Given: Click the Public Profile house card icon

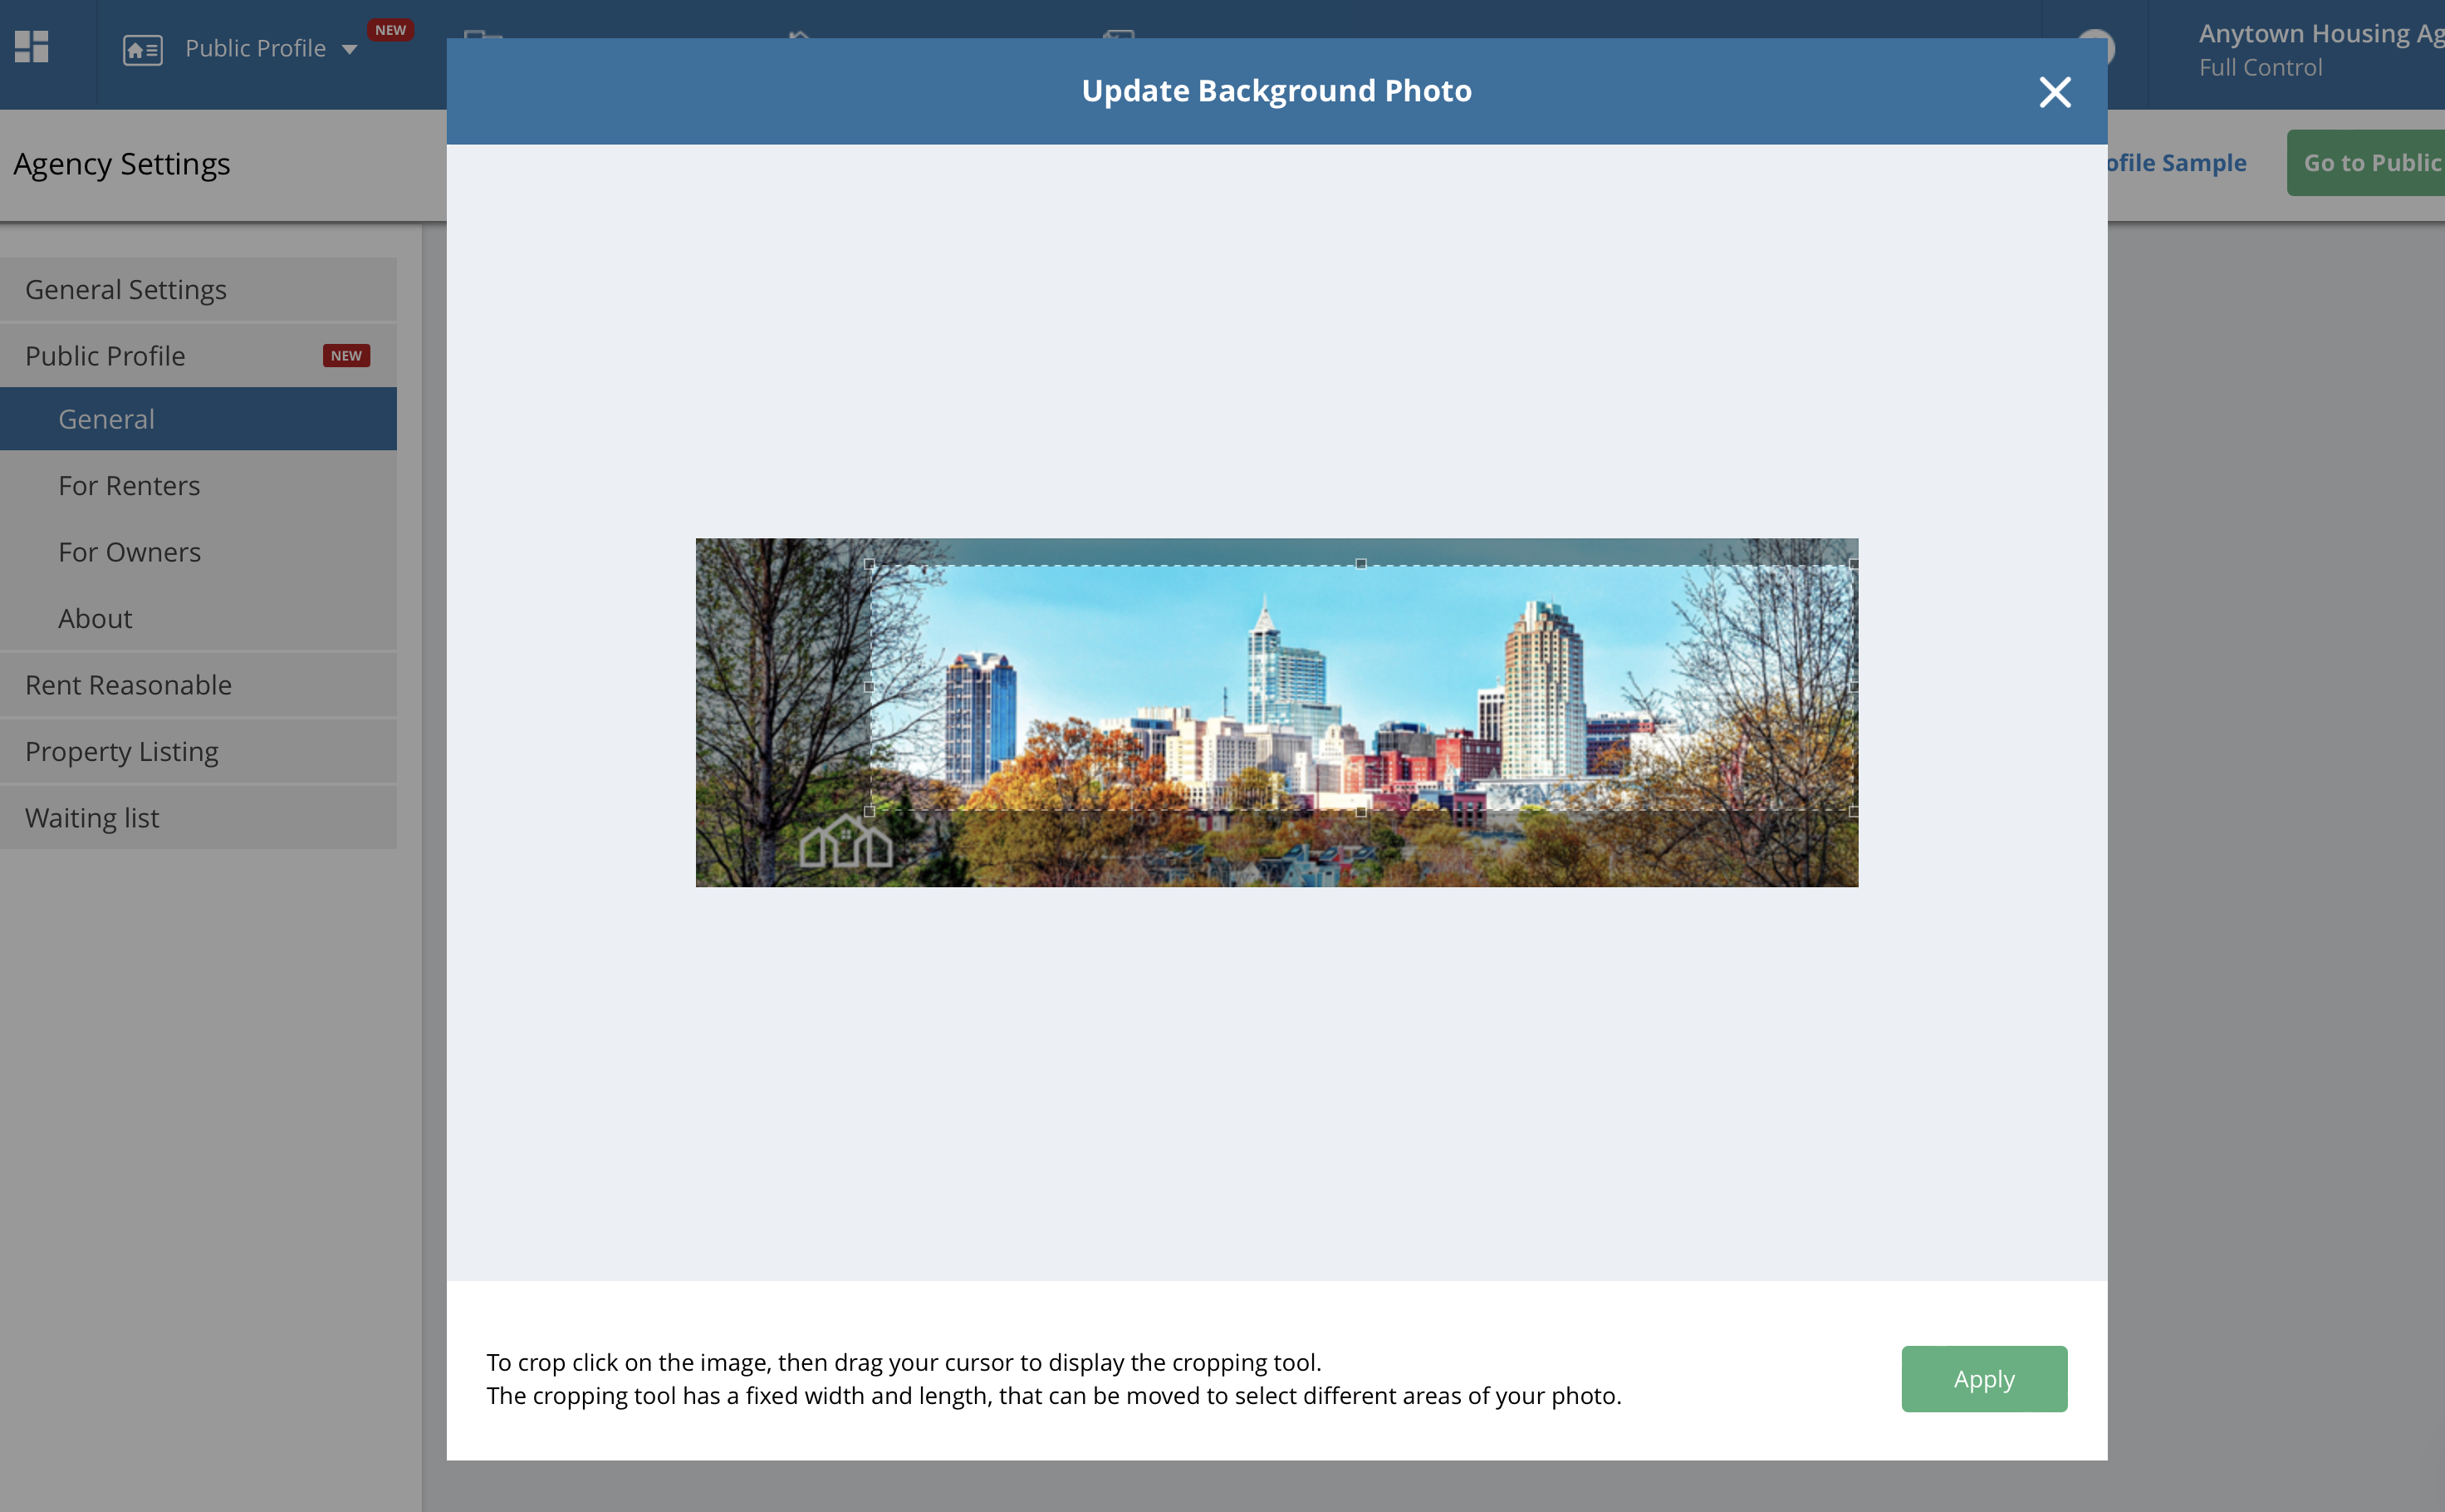Looking at the screenshot, I should pos(142,49).
